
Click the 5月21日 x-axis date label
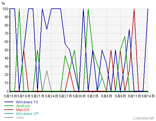coord(37,96)
